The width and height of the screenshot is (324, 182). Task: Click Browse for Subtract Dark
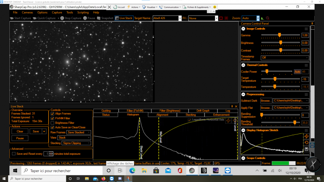266,101
